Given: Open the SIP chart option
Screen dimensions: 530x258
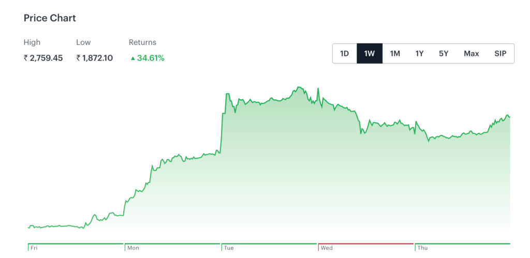Looking at the screenshot, I should tap(500, 53).
